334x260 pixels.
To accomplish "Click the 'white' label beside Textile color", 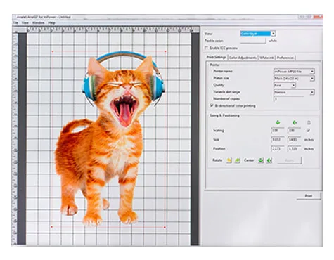I will pyautogui.click(x=273, y=41).
